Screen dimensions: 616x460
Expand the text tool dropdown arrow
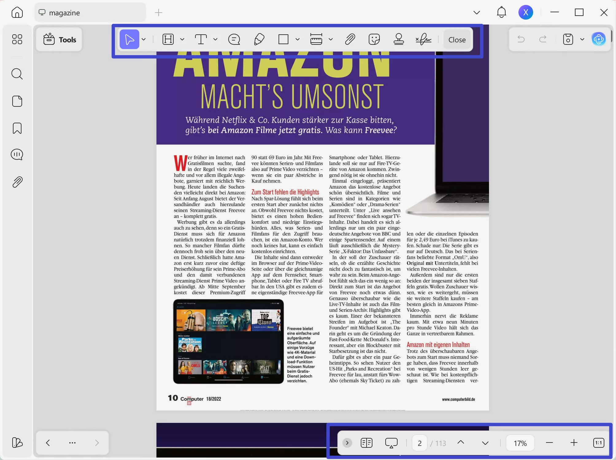pyautogui.click(x=215, y=40)
